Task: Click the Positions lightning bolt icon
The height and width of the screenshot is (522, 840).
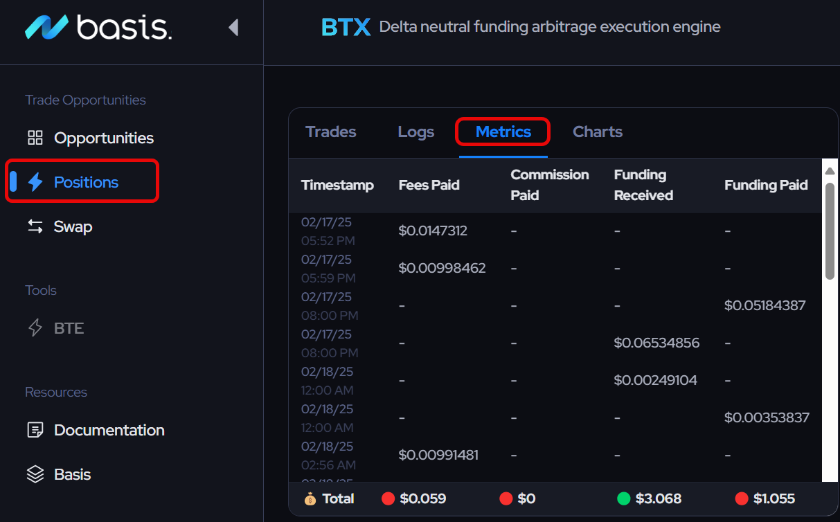Action: [35, 182]
